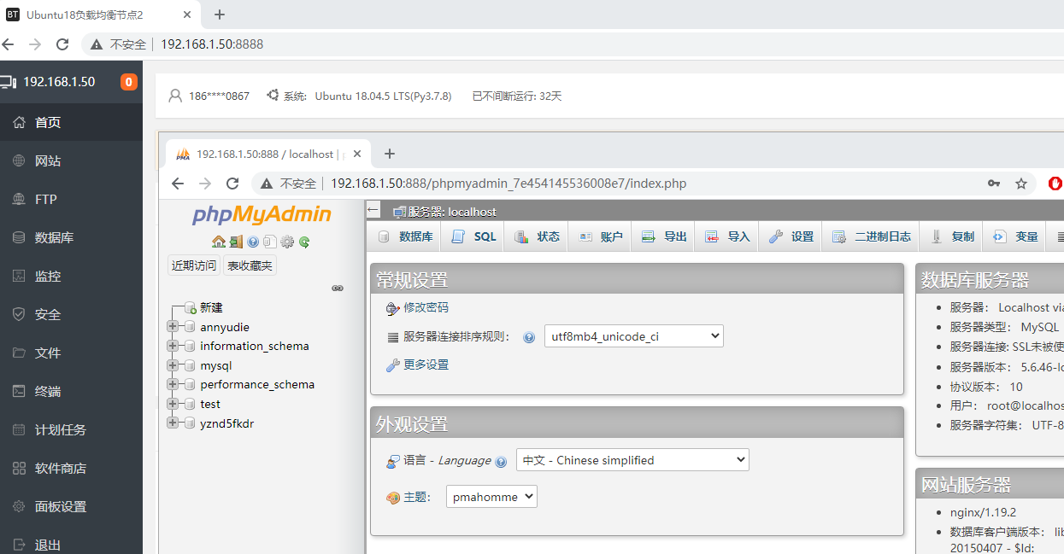
Task: Close the phpMyAdmin browser tab
Action: click(x=358, y=154)
